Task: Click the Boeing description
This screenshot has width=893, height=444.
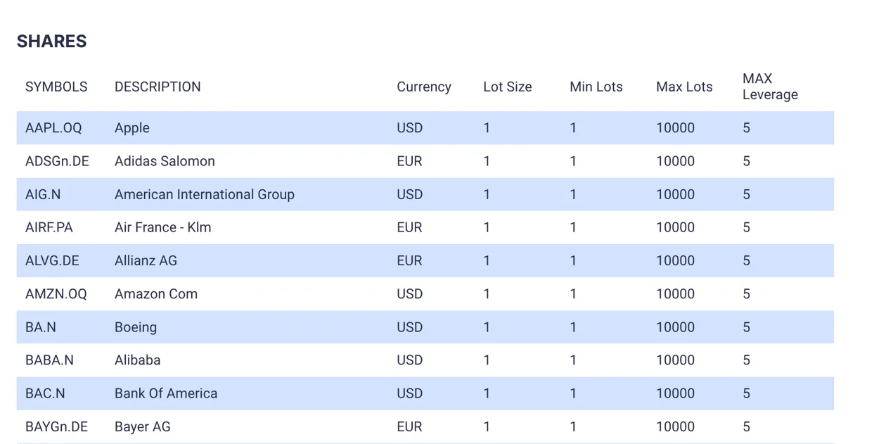Action: click(136, 327)
